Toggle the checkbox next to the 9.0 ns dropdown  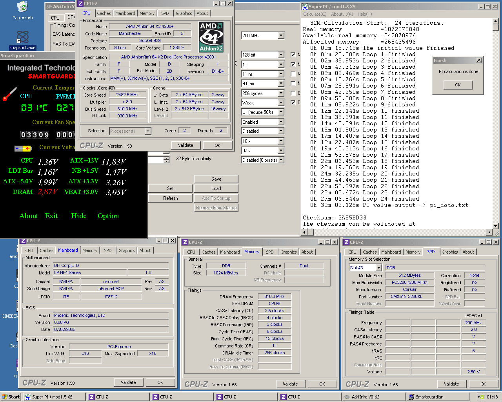293,83
